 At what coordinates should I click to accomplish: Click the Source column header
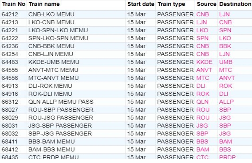pos(206,4)
